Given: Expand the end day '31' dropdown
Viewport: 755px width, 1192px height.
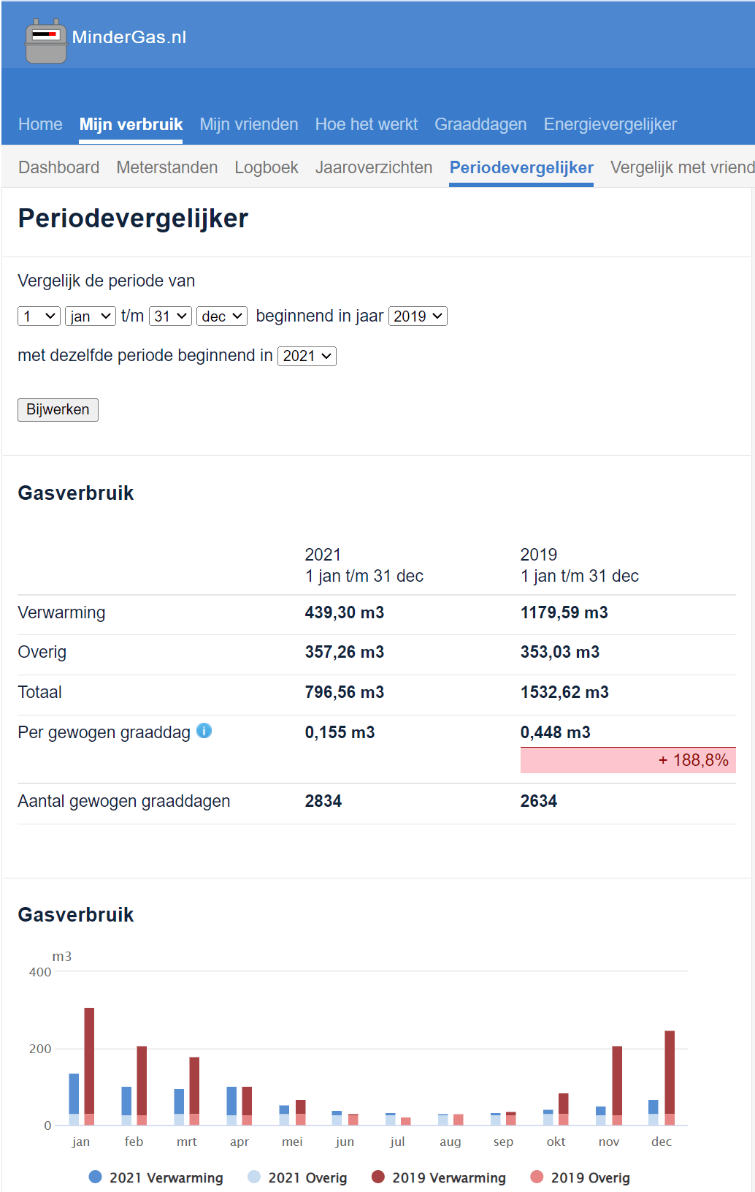Looking at the screenshot, I should (171, 316).
